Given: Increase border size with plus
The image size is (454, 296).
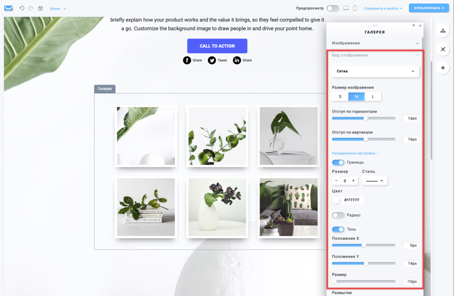Looking at the screenshot, I should (x=353, y=181).
